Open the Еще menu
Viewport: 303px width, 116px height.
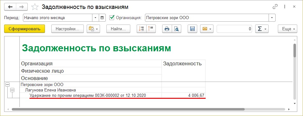click(287, 29)
